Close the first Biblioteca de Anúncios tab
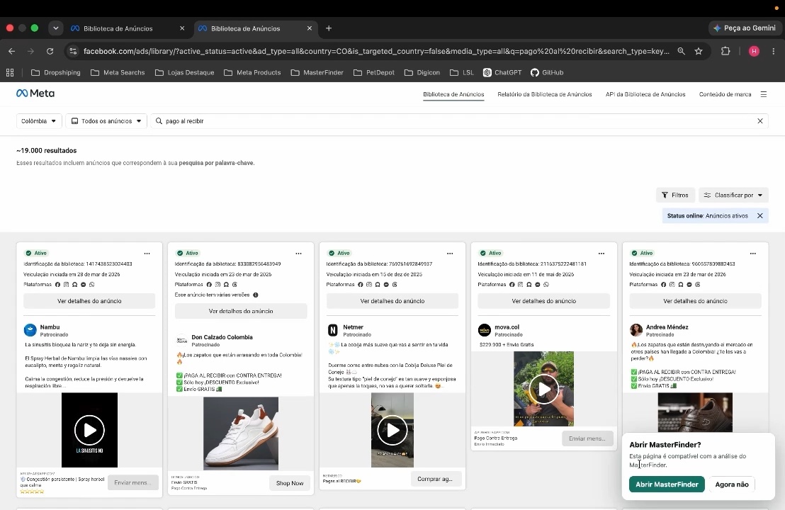This screenshot has height=510, width=785. (182, 28)
